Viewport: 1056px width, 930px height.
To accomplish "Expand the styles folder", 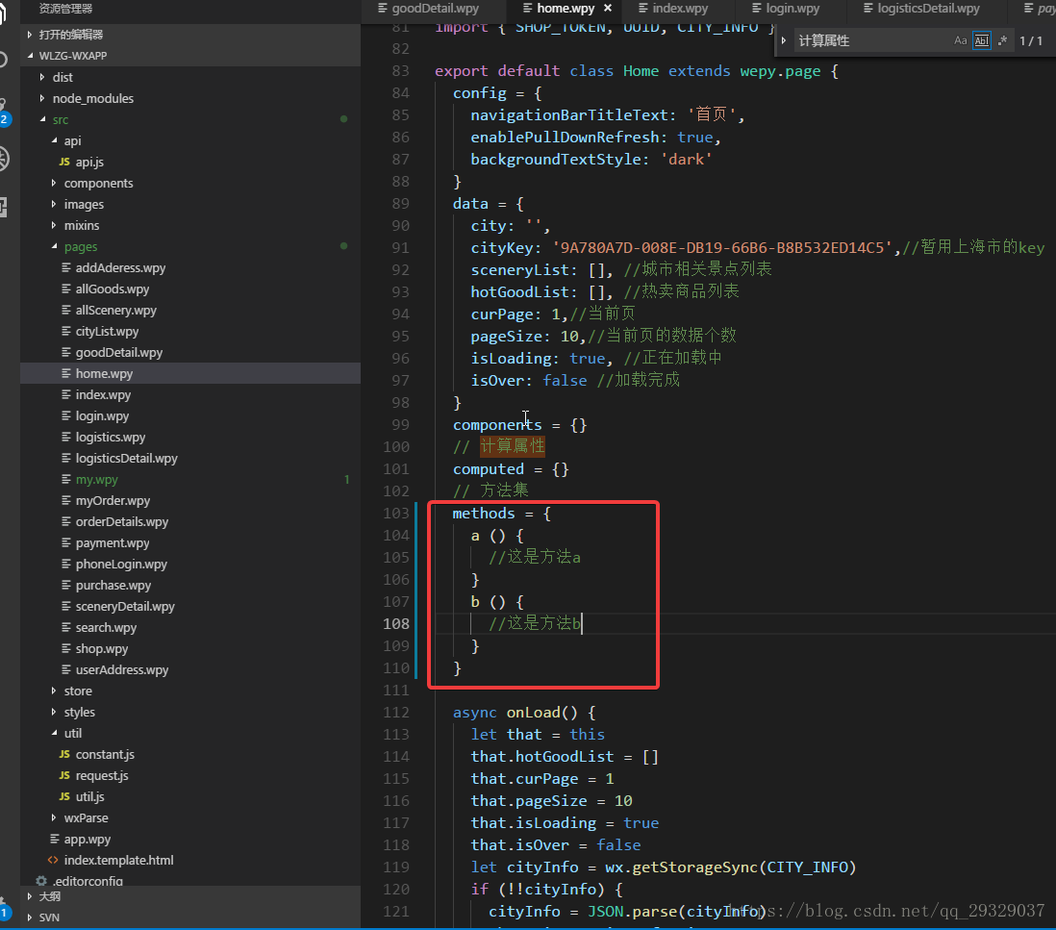I will (x=54, y=712).
